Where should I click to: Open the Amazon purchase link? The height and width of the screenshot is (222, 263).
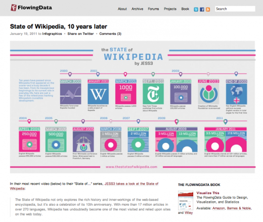click(218, 208)
